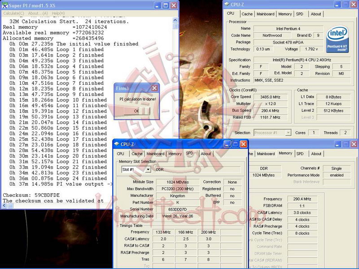Image resolution: width=359 pixels, height=269 pixels.
Task: Minimize the Super PI window
Action: 157,5
